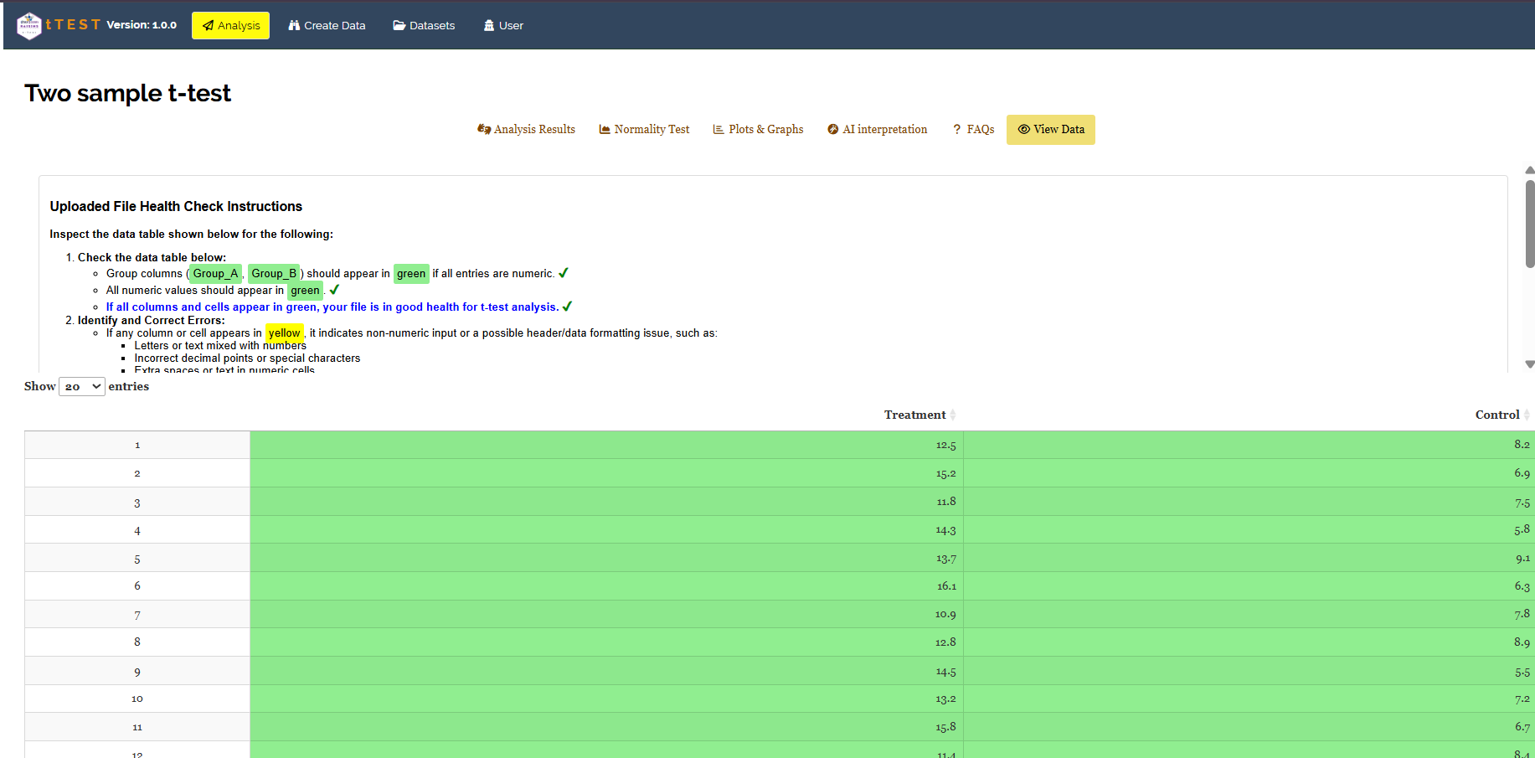This screenshot has width=1535, height=758.
Task: Click the binoculars icon beside Create Data
Action: click(x=294, y=26)
